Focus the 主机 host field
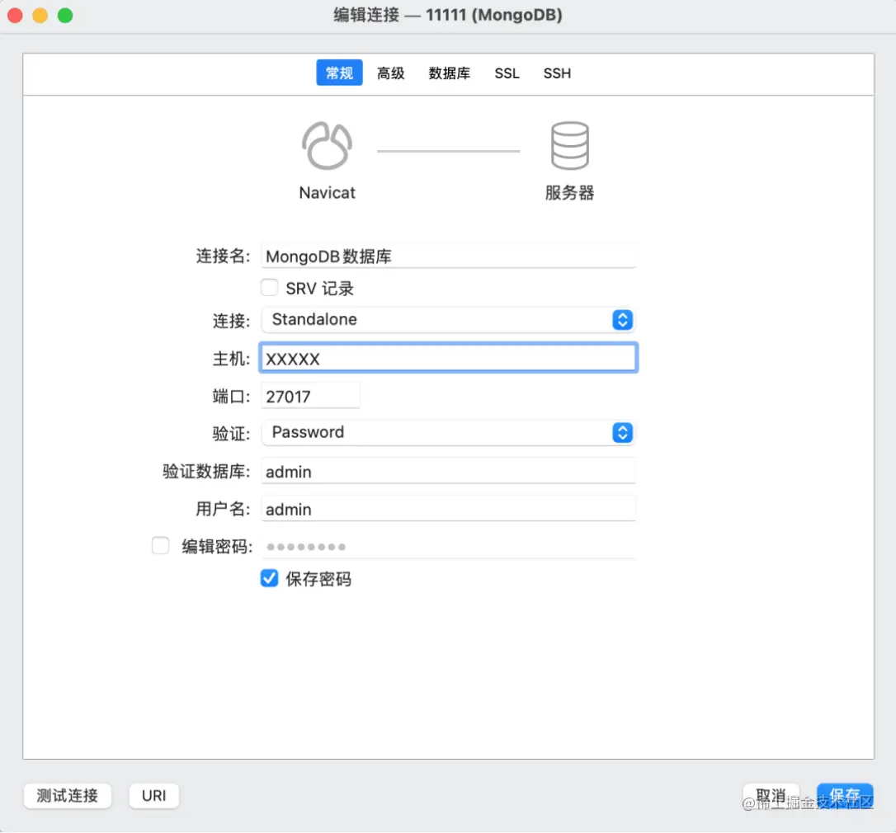Viewport: 896px width, 833px height. [x=448, y=358]
